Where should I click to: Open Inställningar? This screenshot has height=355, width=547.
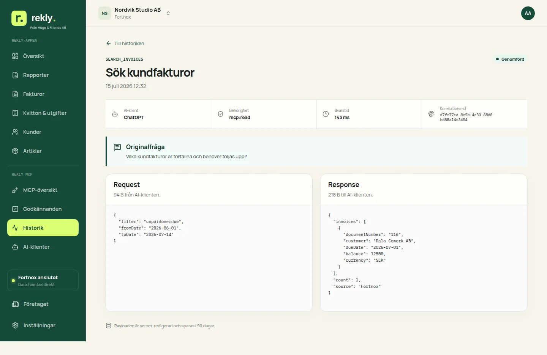pos(43,325)
